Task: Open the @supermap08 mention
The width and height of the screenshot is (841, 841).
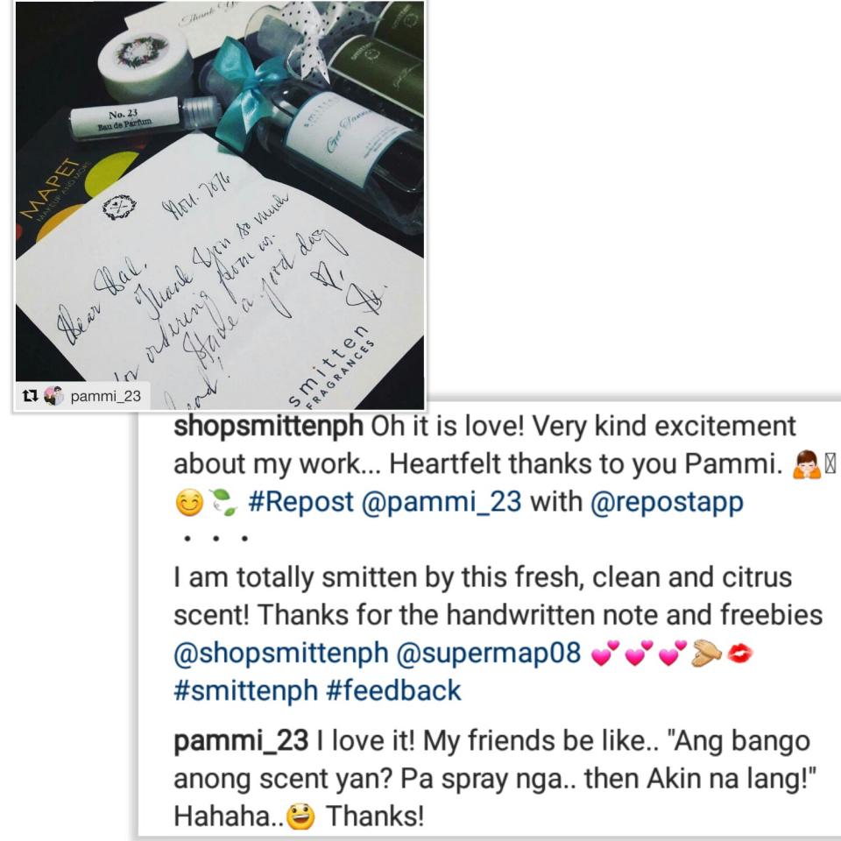Action: pyautogui.click(x=489, y=654)
